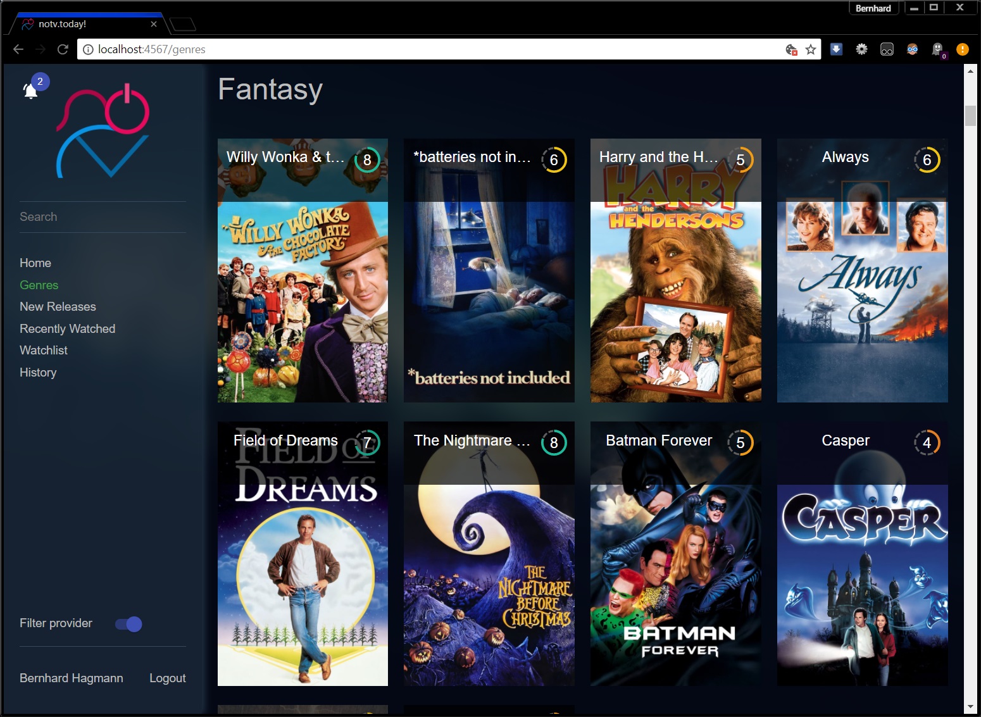
Task: Click the orange alert icon in toolbar
Action: pyautogui.click(x=962, y=49)
